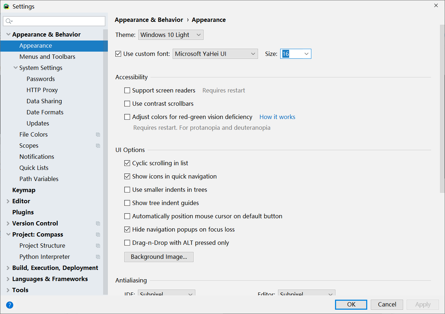Check Show tree indent guides
The image size is (445, 314).
pos(127,203)
